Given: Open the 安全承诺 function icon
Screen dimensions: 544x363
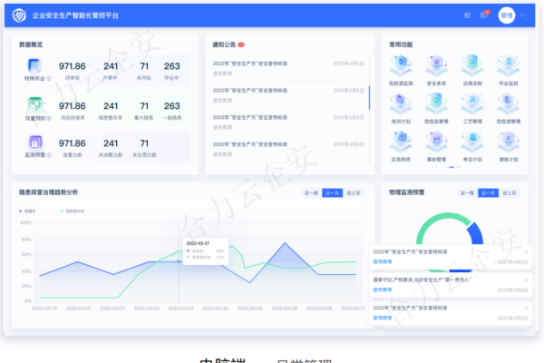Looking at the screenshot, I should 436,65.
